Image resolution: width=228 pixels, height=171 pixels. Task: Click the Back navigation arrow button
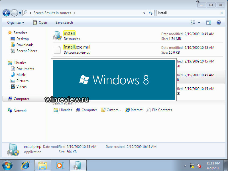click(6, 13)
